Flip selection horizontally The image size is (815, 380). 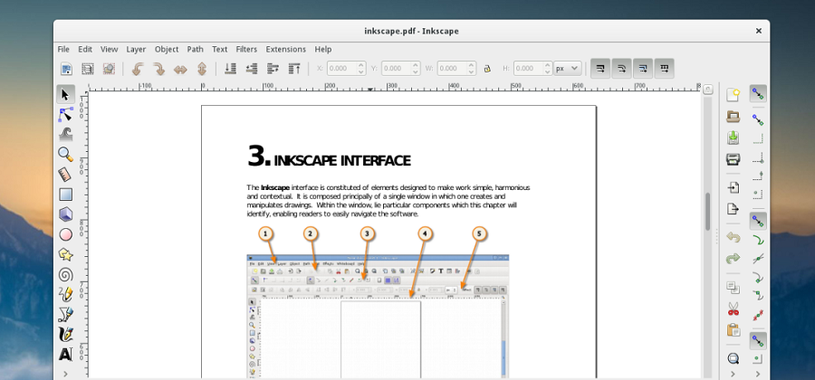coord(180,69)
